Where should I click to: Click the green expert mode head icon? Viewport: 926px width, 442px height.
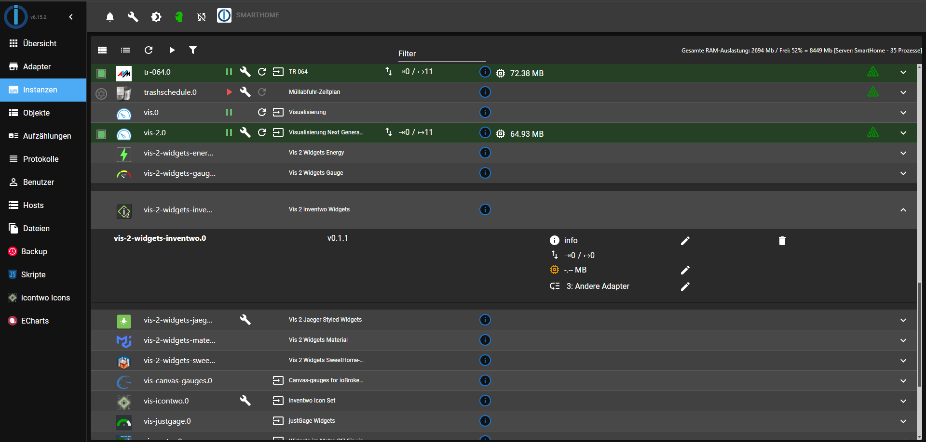tap(179, 17)
